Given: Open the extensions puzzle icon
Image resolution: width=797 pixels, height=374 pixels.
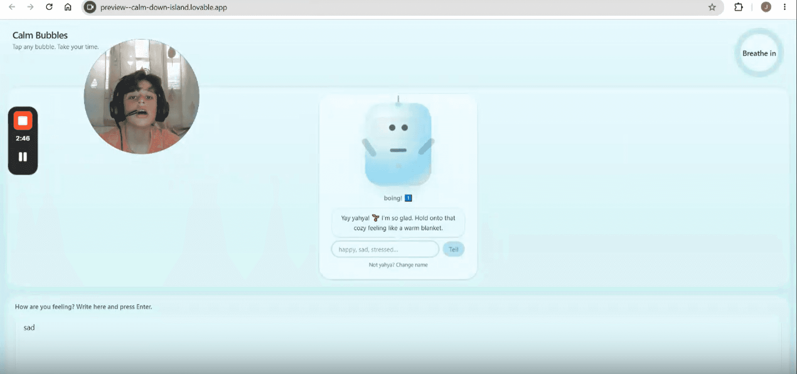Looking at the screenshot, I should [738, 7].
